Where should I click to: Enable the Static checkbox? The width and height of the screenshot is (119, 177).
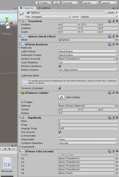click(106, 12)
